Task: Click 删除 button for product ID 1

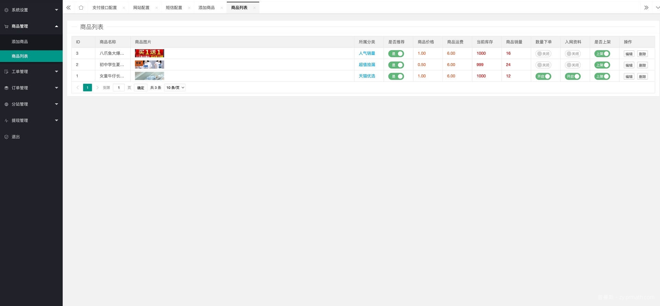Action: (642, 76)
